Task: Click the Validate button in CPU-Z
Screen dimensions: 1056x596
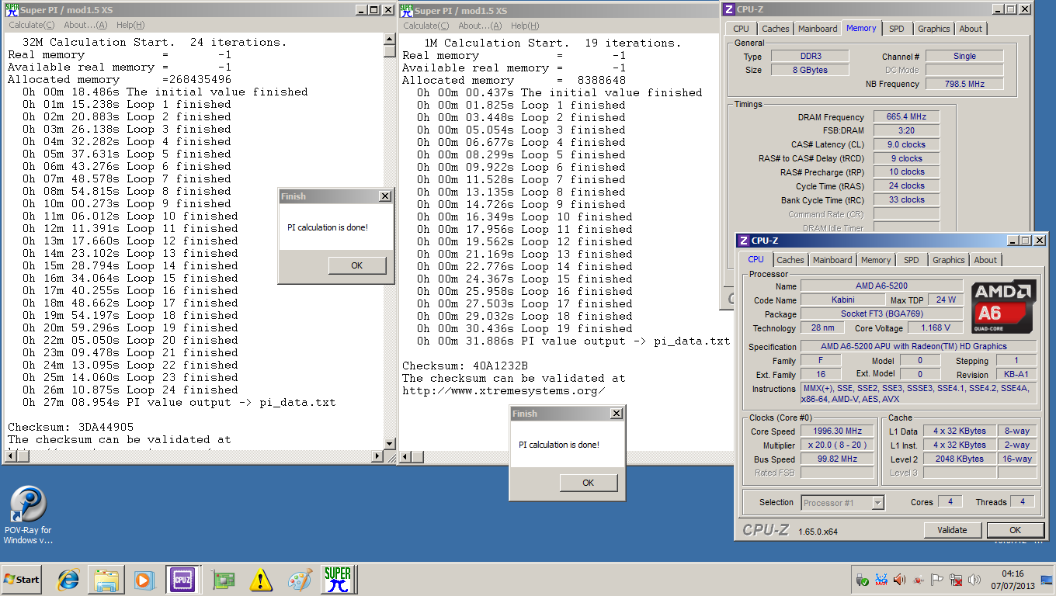Action: (x=952, y=530)
